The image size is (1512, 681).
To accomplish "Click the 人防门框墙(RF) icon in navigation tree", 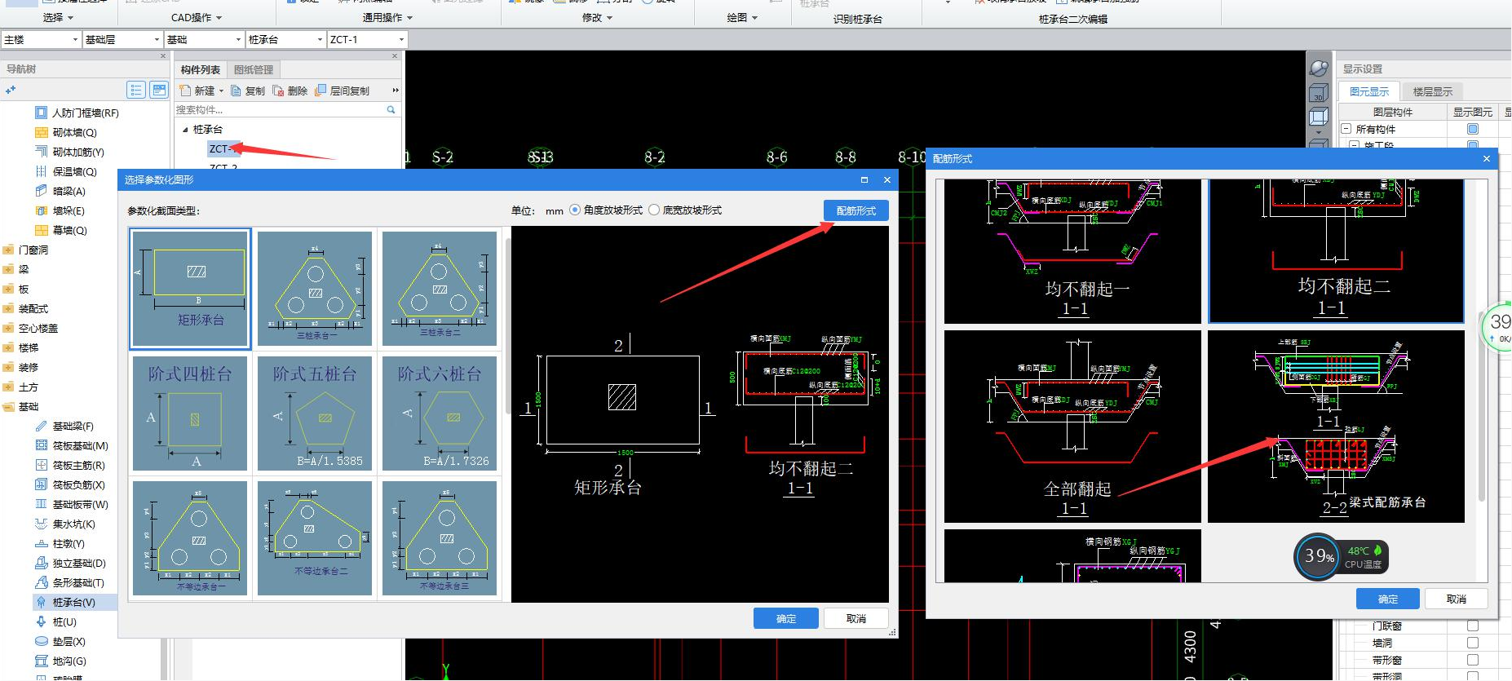I will [42, 113].
